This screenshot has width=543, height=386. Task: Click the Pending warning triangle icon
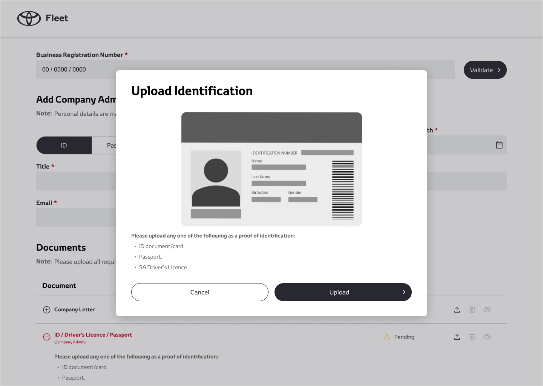click(387, 337)
